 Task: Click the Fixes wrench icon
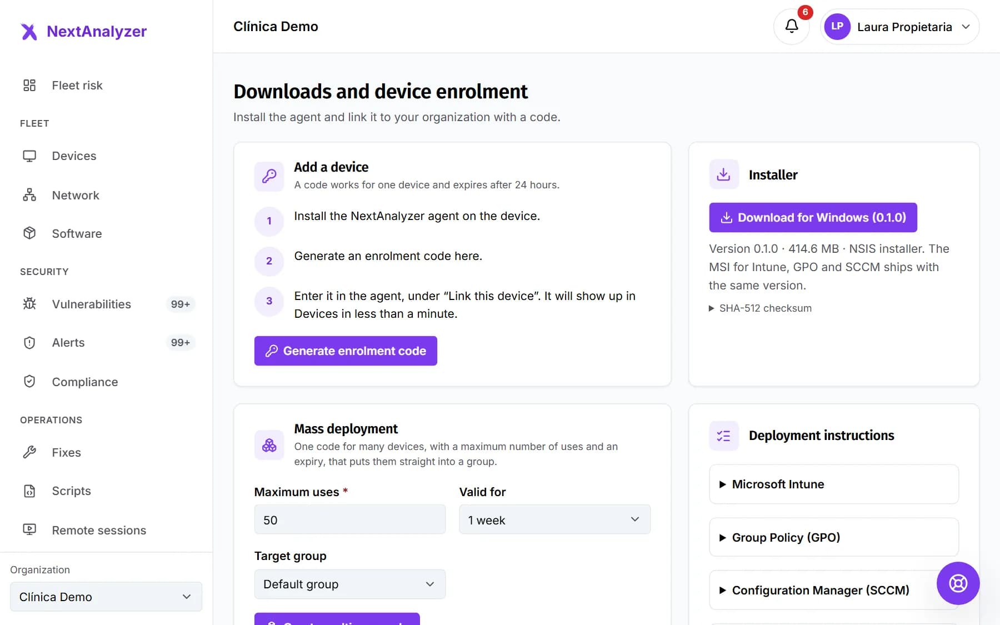[29, 452]
